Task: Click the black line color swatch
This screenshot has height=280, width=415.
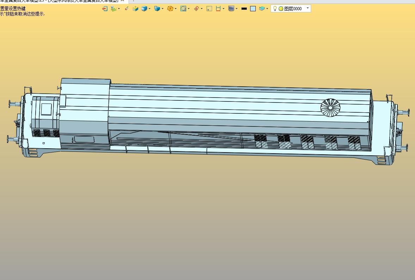Action: click(244, 9)
